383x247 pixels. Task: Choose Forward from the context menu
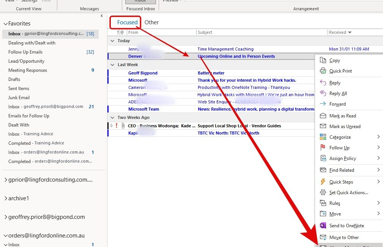[337, 104]
